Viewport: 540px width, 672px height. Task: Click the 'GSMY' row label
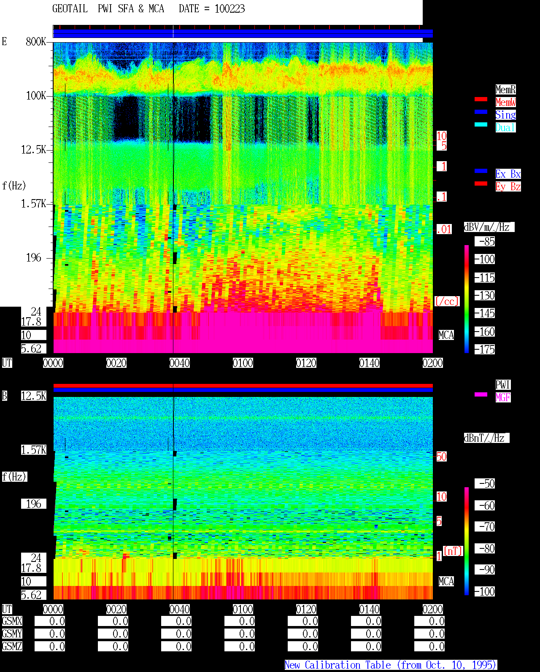pos(12,634)
